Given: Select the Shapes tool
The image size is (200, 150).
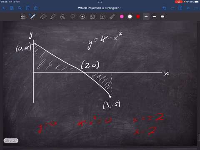Looking at the screenshot, I should [62, 17].
